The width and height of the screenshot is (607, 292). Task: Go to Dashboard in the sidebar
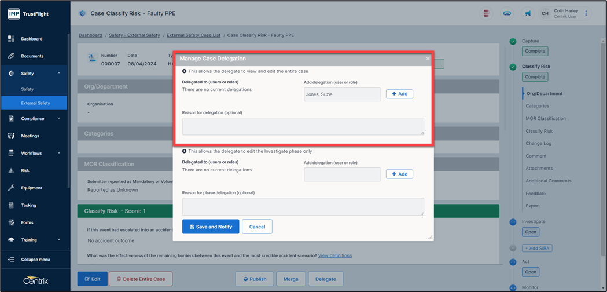coord(31,39)
